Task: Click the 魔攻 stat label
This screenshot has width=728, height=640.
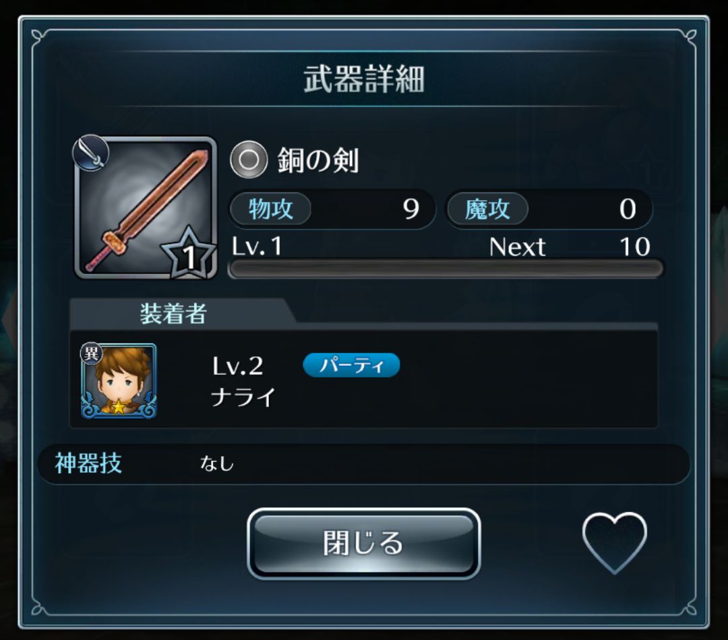Action: click(x=487, y=209)
